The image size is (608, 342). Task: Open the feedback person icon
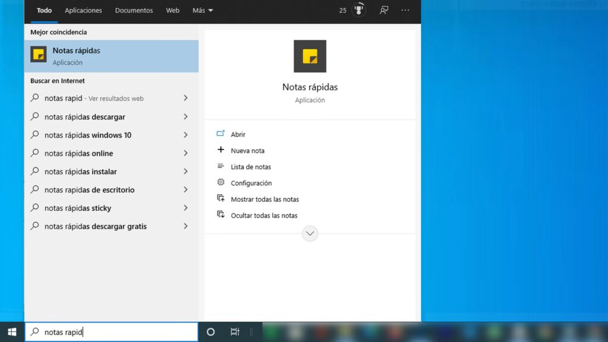(384, 10)
